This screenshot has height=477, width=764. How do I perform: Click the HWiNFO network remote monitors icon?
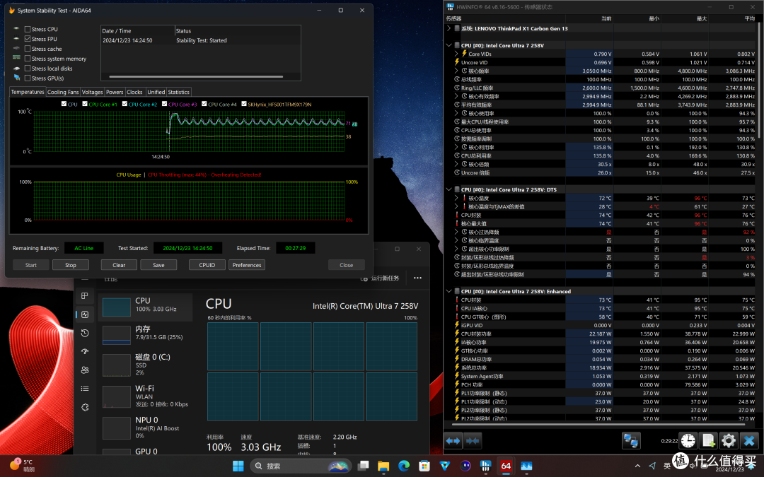click(x=630, y=441)
